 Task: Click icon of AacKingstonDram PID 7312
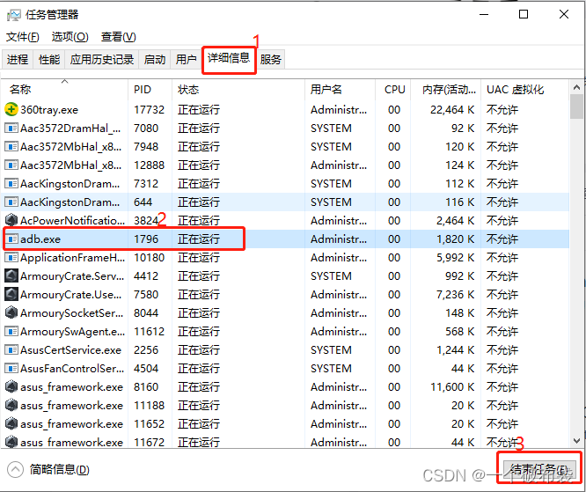click(x=11, y=184)
